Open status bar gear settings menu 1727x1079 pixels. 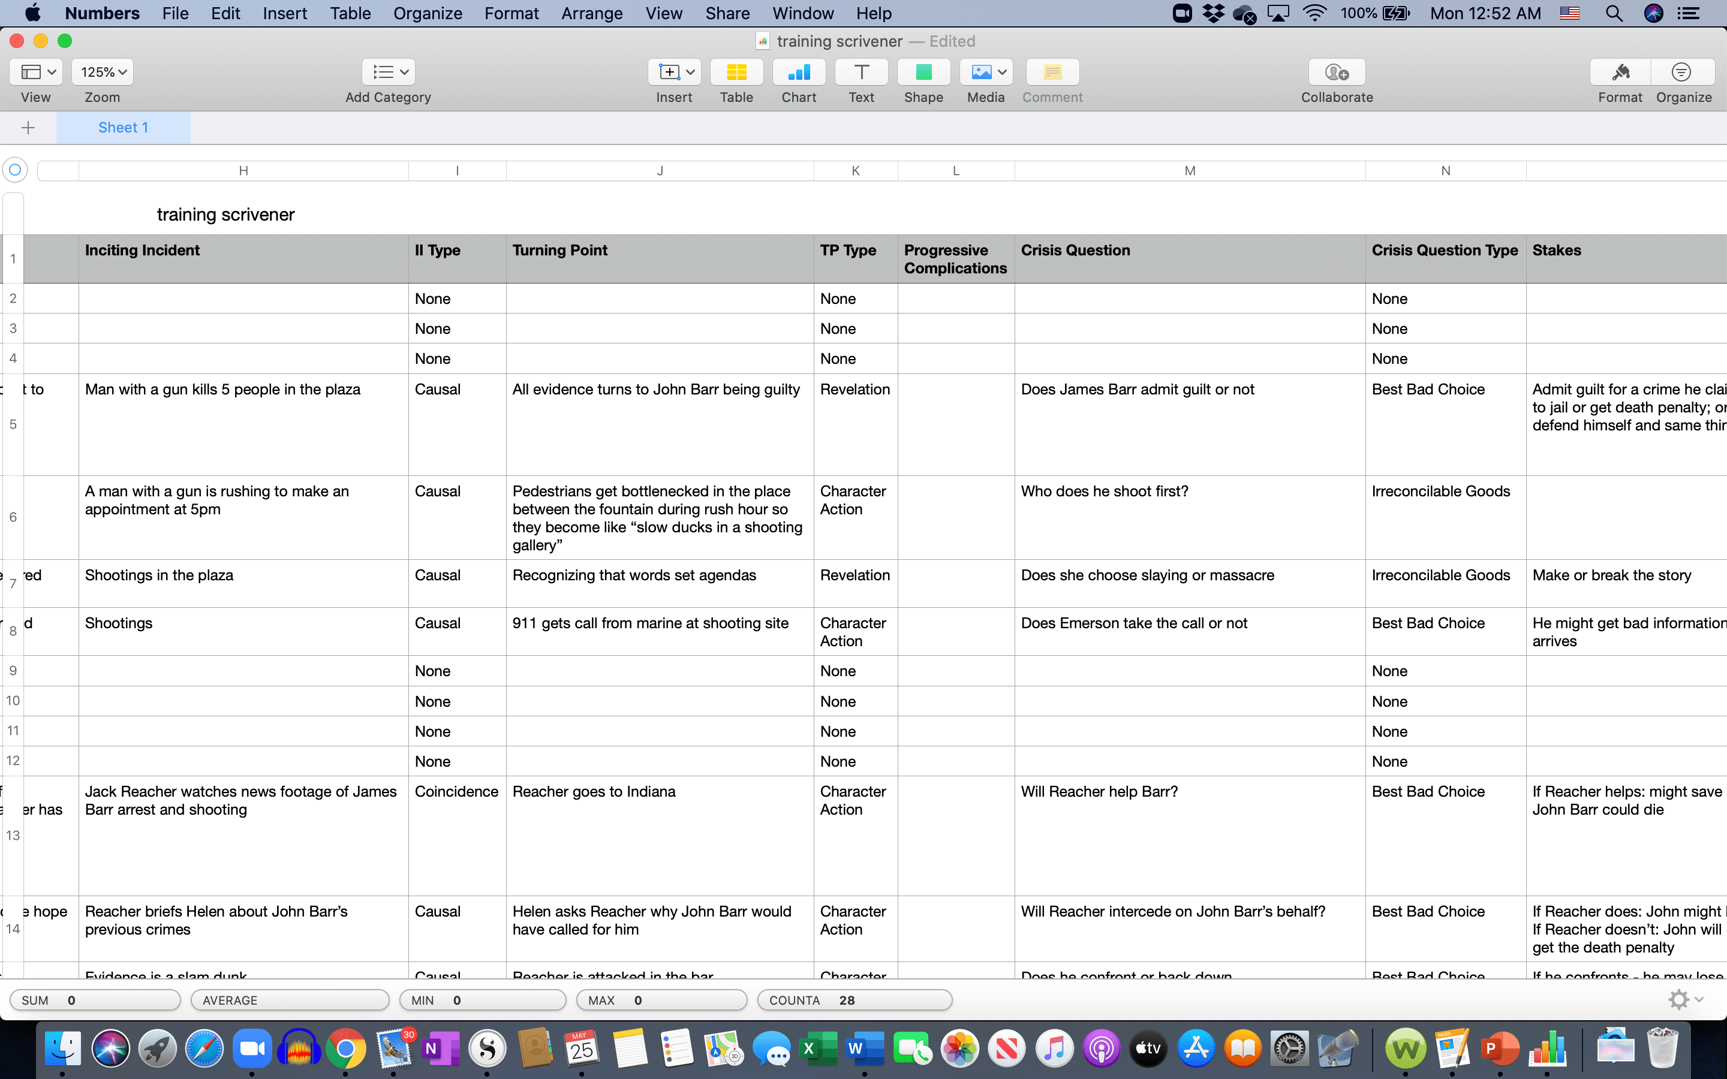point(1684,1000)
